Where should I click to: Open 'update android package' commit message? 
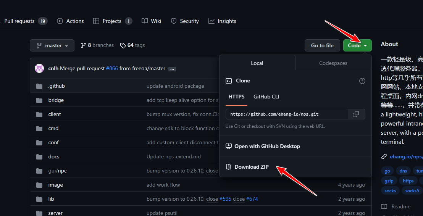175,86
